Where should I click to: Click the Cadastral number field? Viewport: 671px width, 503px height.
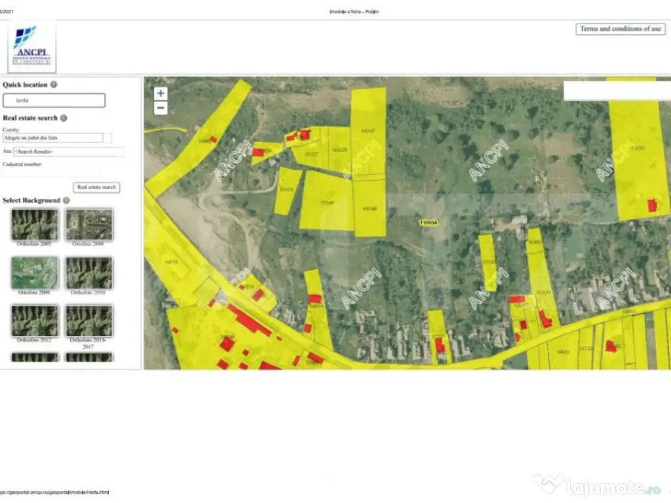point(52,172)
